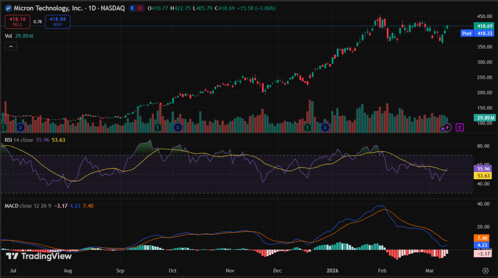
Task: Click the TradingView logo
Action: pyautogui.click(x=38, y=256)
